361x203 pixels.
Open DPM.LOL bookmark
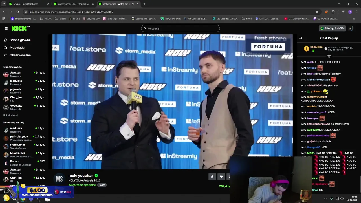267,19
